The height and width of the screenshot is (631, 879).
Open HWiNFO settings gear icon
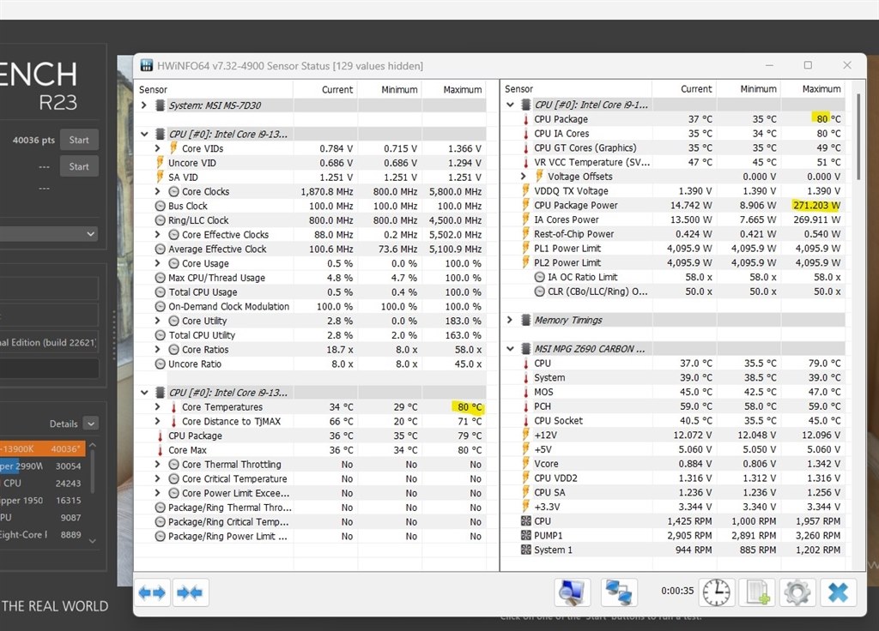797,592
